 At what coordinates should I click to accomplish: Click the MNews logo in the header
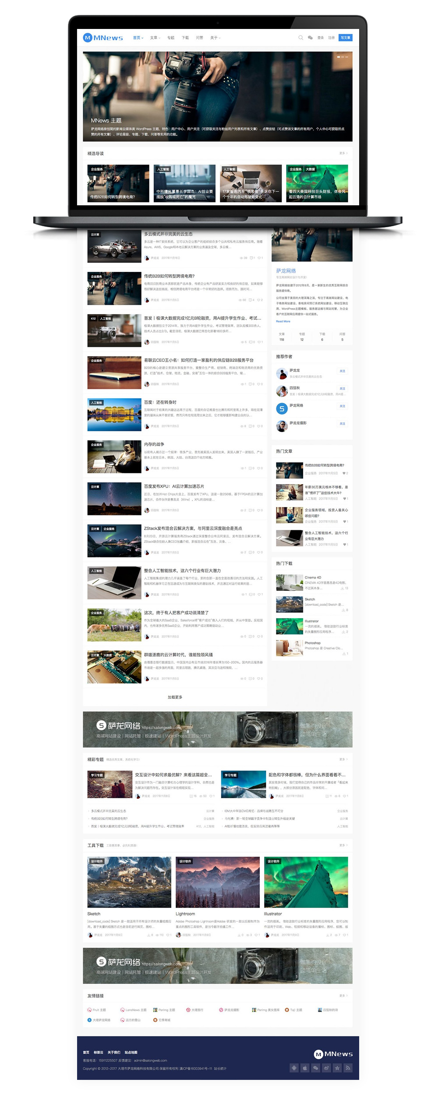pyautogui.click(x=103, y=38)
